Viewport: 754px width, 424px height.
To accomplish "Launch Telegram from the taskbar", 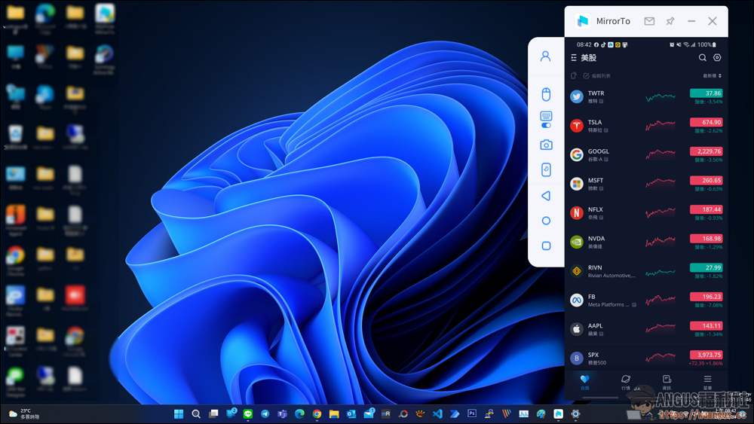I will pos(265,414).
